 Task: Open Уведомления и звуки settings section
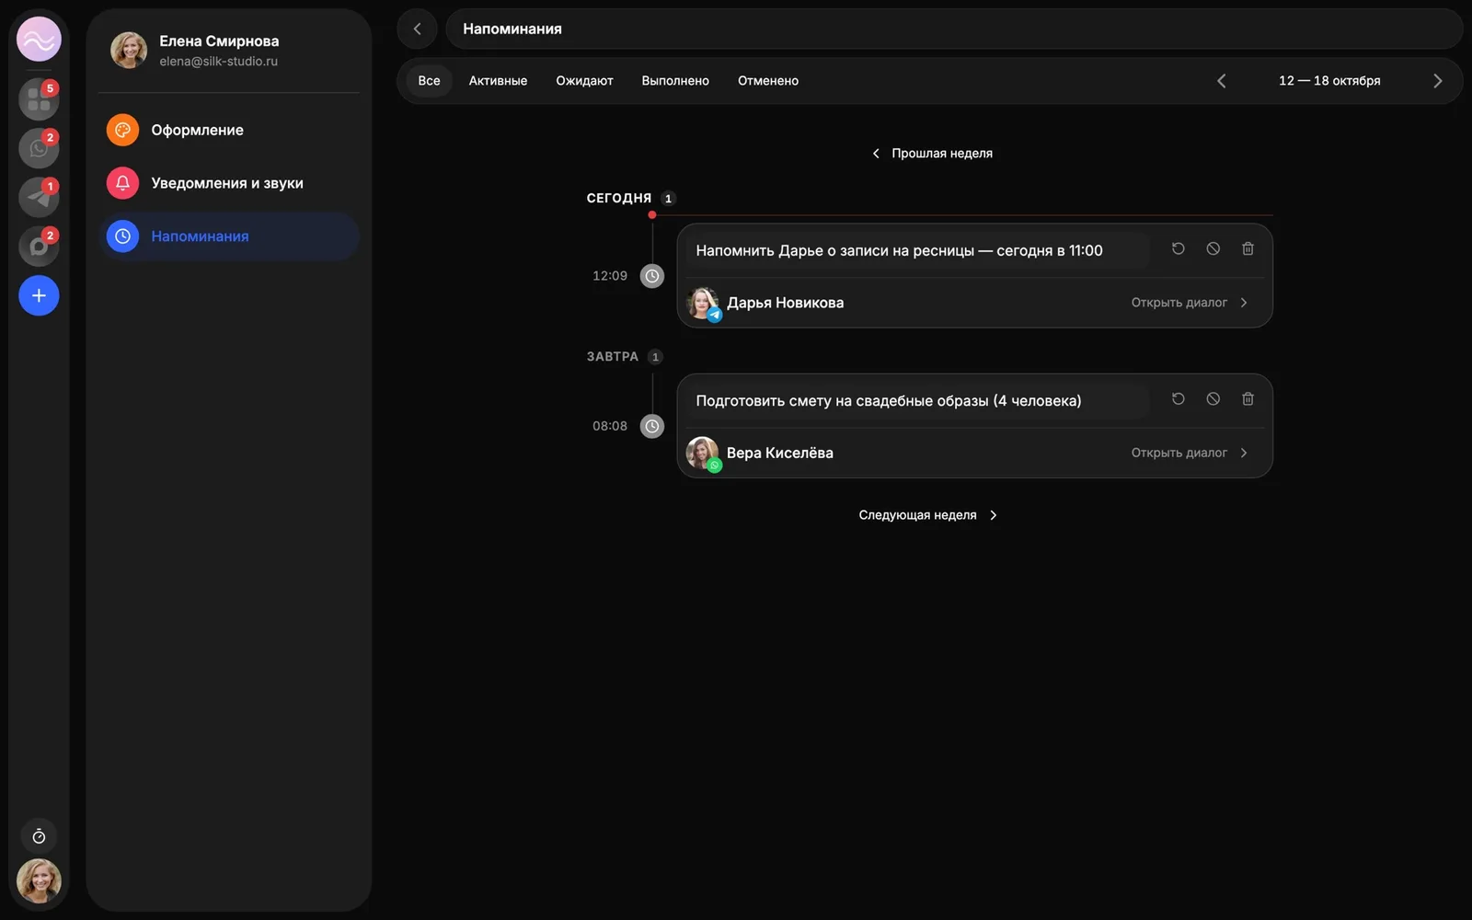tap(228, 183)
